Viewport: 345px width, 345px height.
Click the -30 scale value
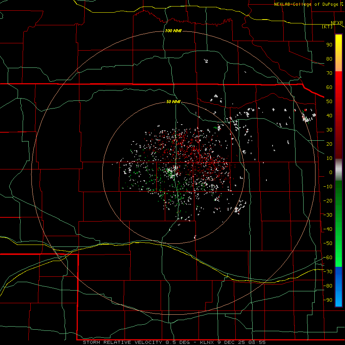pos(328,215)
